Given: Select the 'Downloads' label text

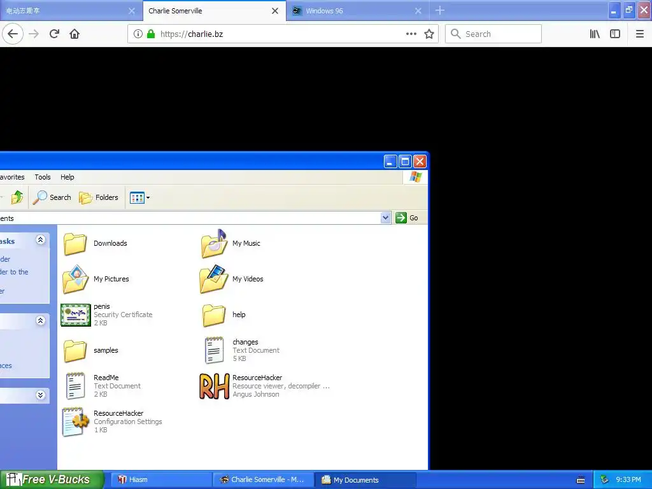Looking at the screenshot, I should pos(110,243).
